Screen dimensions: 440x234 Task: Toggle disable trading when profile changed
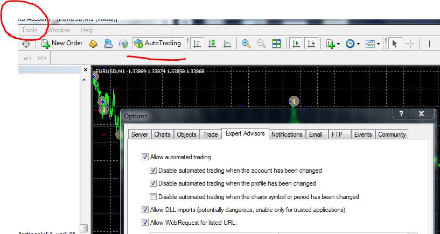153,183
